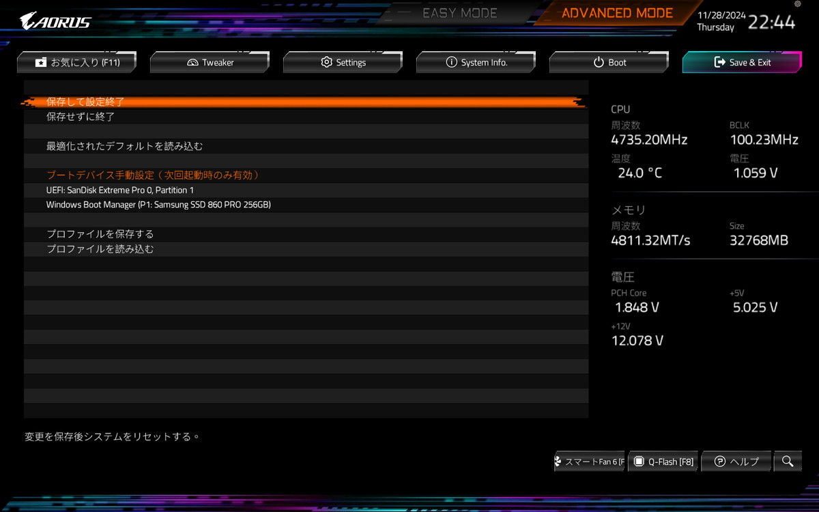Click the star icon on favorites tab
This screenshot has width=819, height=512.
click(41, 62)
